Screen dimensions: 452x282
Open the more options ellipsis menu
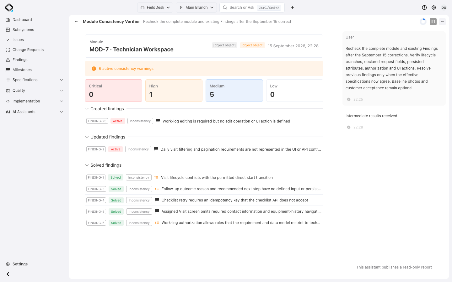(442, 22)
